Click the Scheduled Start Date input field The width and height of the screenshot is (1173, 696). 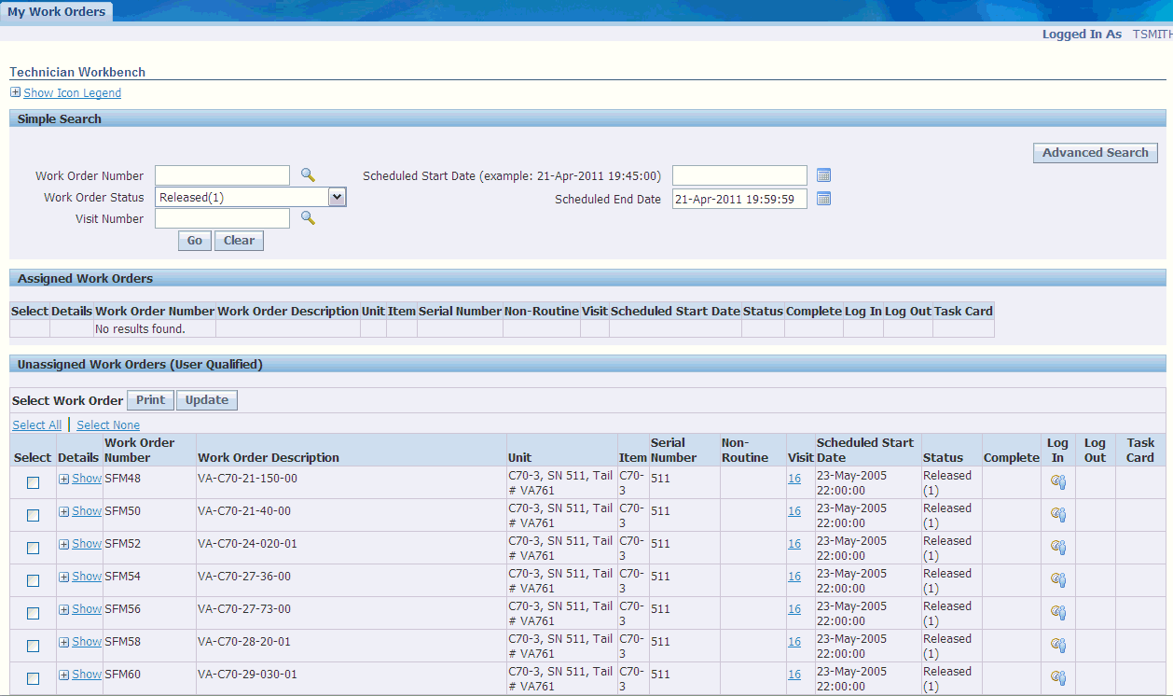click(739, 175)
